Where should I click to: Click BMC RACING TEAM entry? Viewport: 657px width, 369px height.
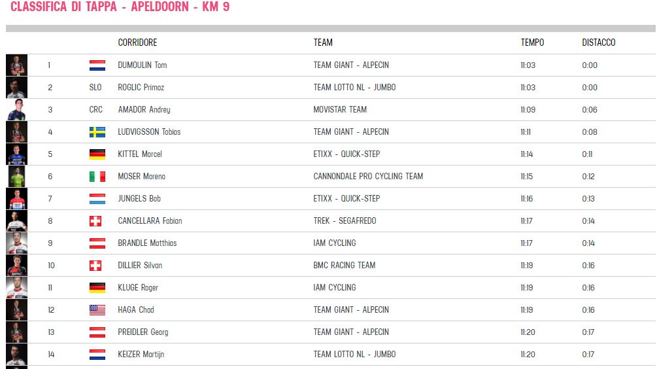(345, 265)
